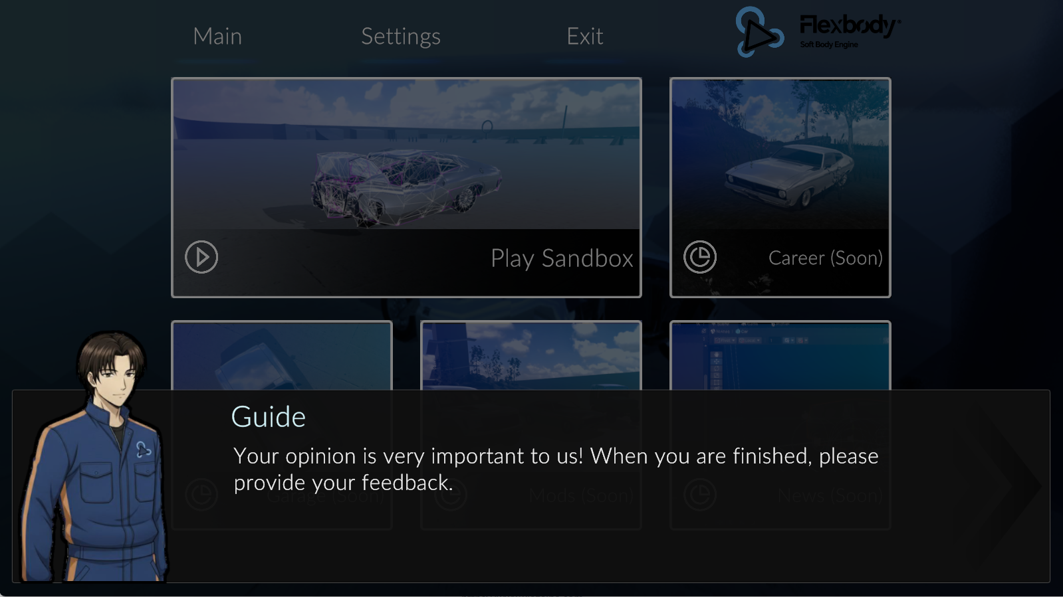1063x597 pixels.
Task: Click the wrecked car sandbox thumbnail
Action: [406, 155]
